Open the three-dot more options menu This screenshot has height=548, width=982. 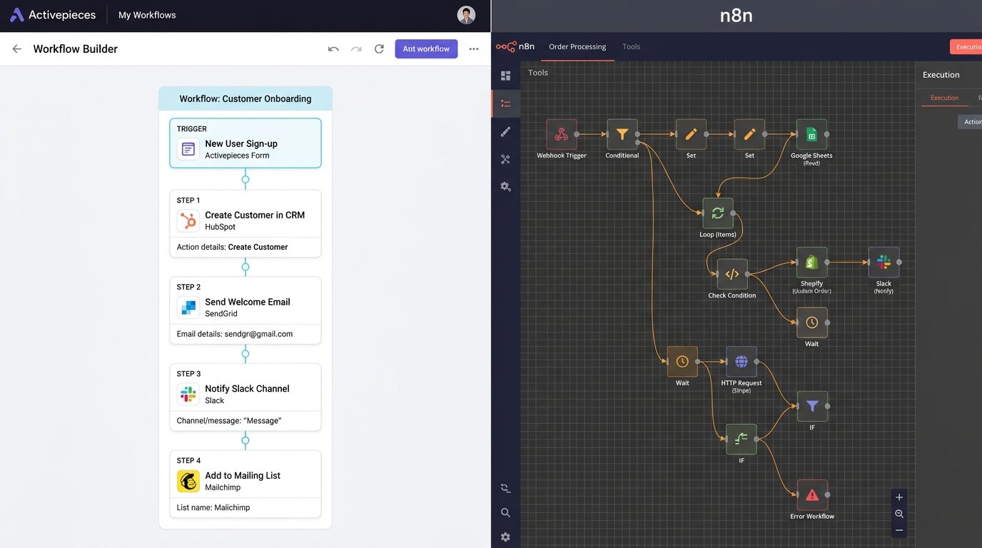(x=474, y=49)
